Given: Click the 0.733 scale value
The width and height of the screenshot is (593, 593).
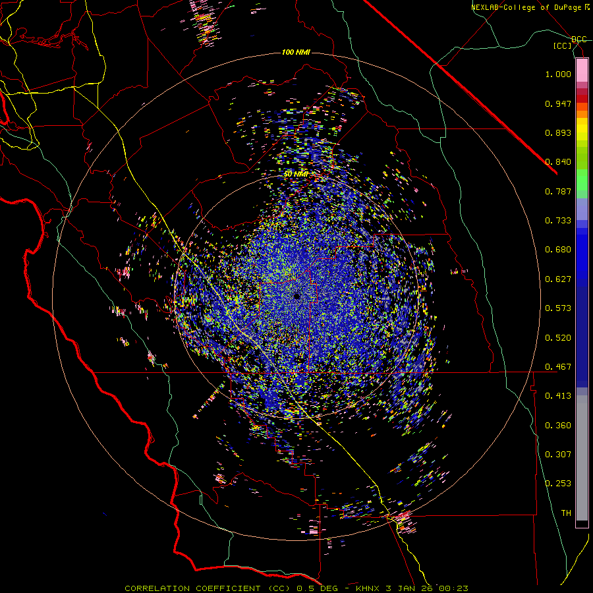Looking at the screenshot, I should coord(558,221).
